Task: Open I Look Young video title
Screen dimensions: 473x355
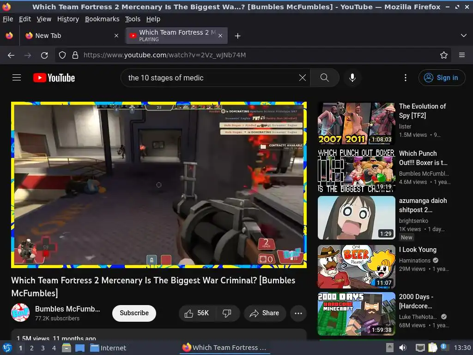Action: coord(418,250)
